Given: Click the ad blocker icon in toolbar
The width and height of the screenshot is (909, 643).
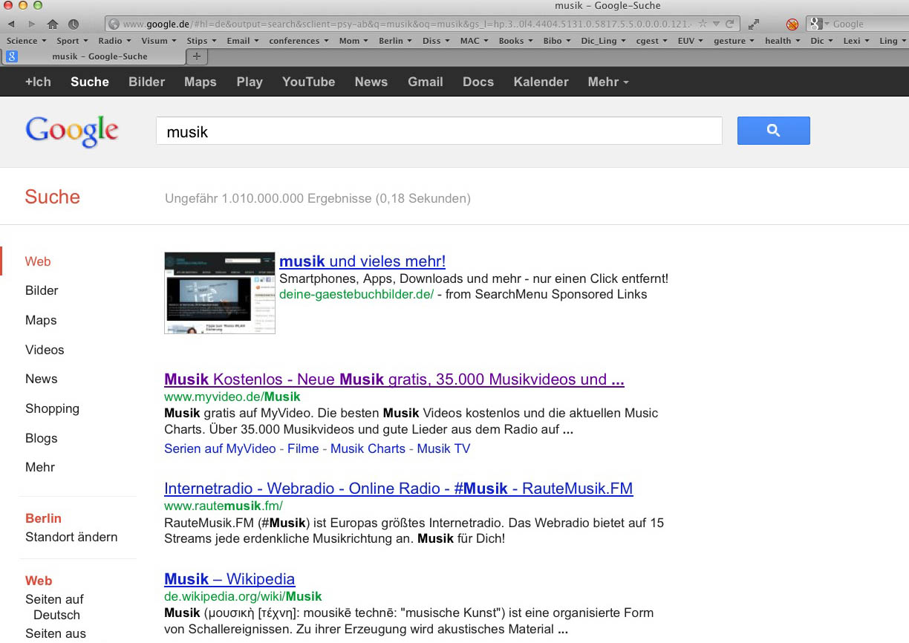Looking at the screenshot, I should pyautogui.click(x=792, y=24).
